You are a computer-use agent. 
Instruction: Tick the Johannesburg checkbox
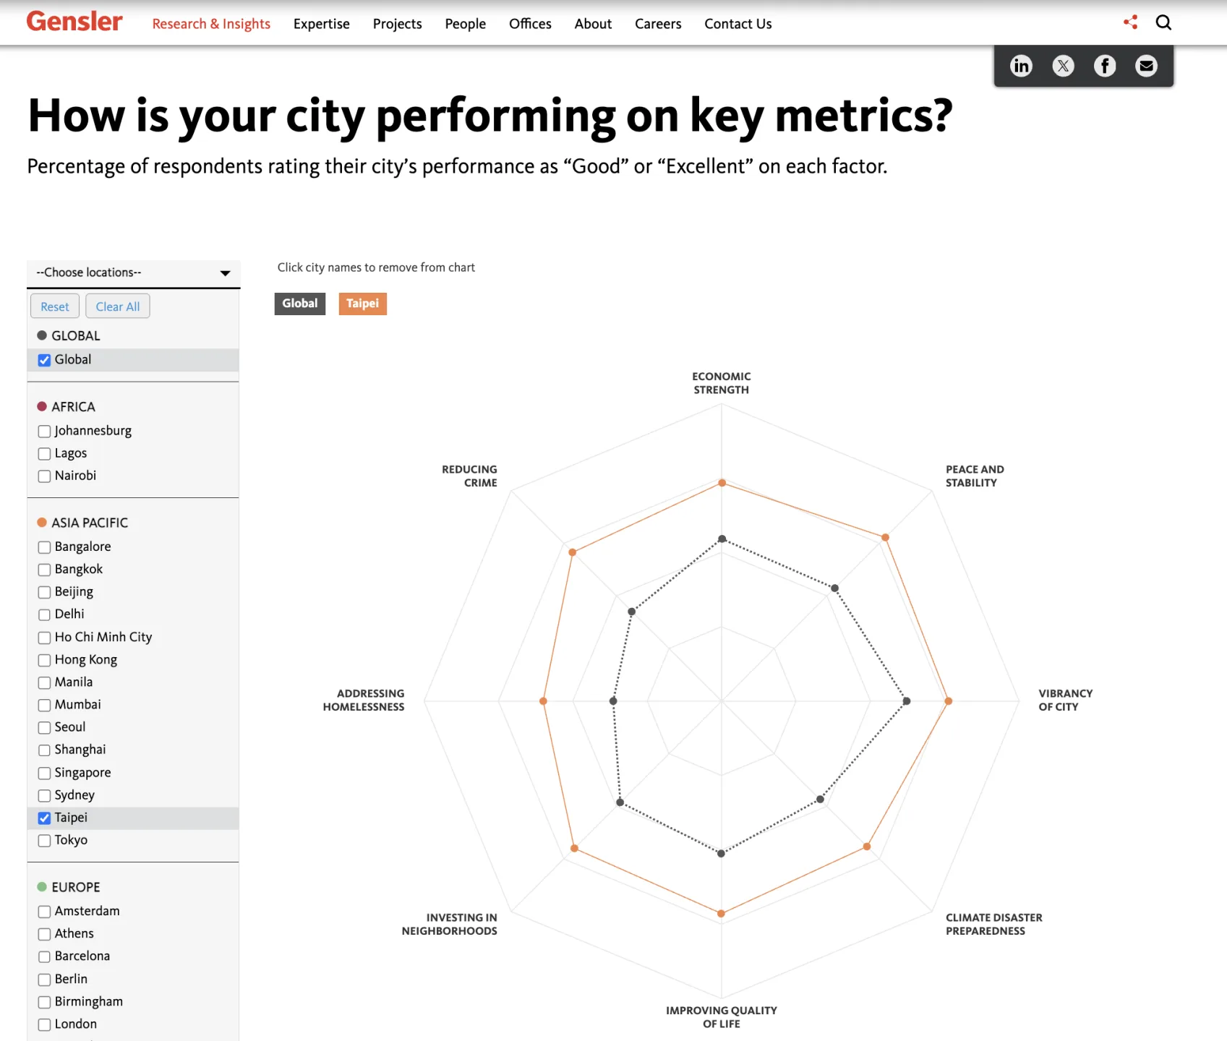coord(45,431)
